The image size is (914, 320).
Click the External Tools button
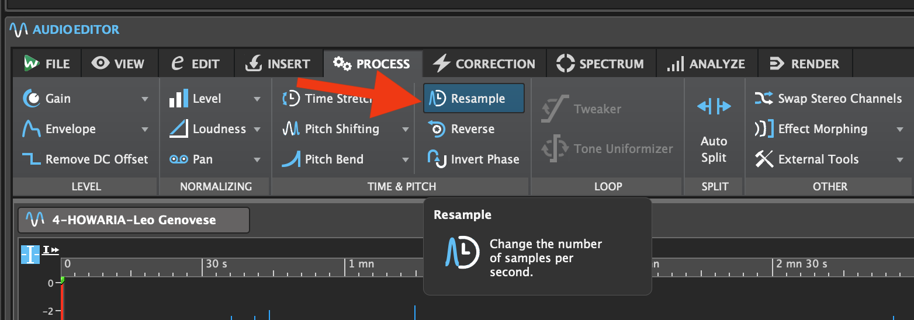pyautogui.click(x=818, y=159)
